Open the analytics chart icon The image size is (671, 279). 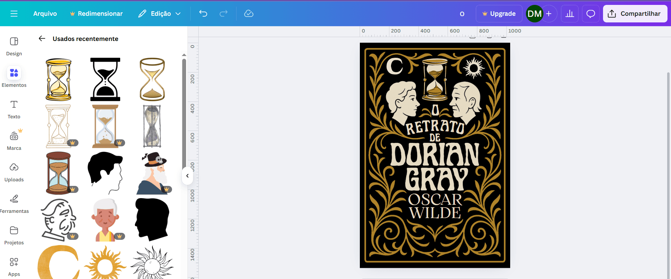(570, 14)
